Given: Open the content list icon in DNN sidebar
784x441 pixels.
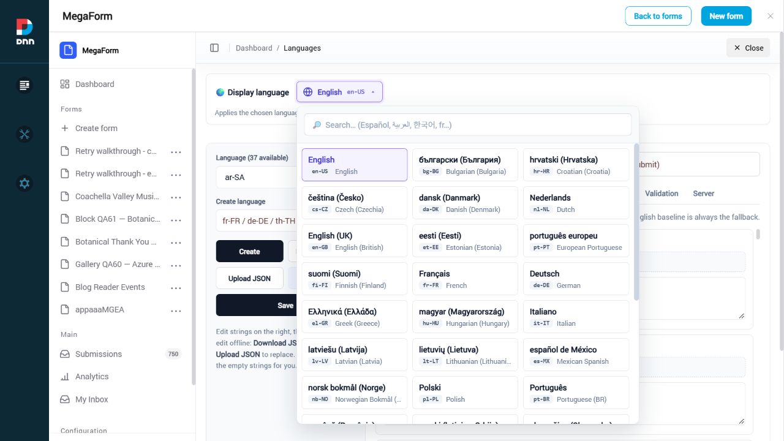Looking at the screenshot, I should click(24, 86).
